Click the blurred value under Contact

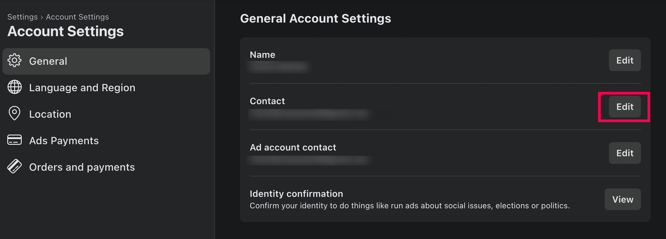pos(309,114)
